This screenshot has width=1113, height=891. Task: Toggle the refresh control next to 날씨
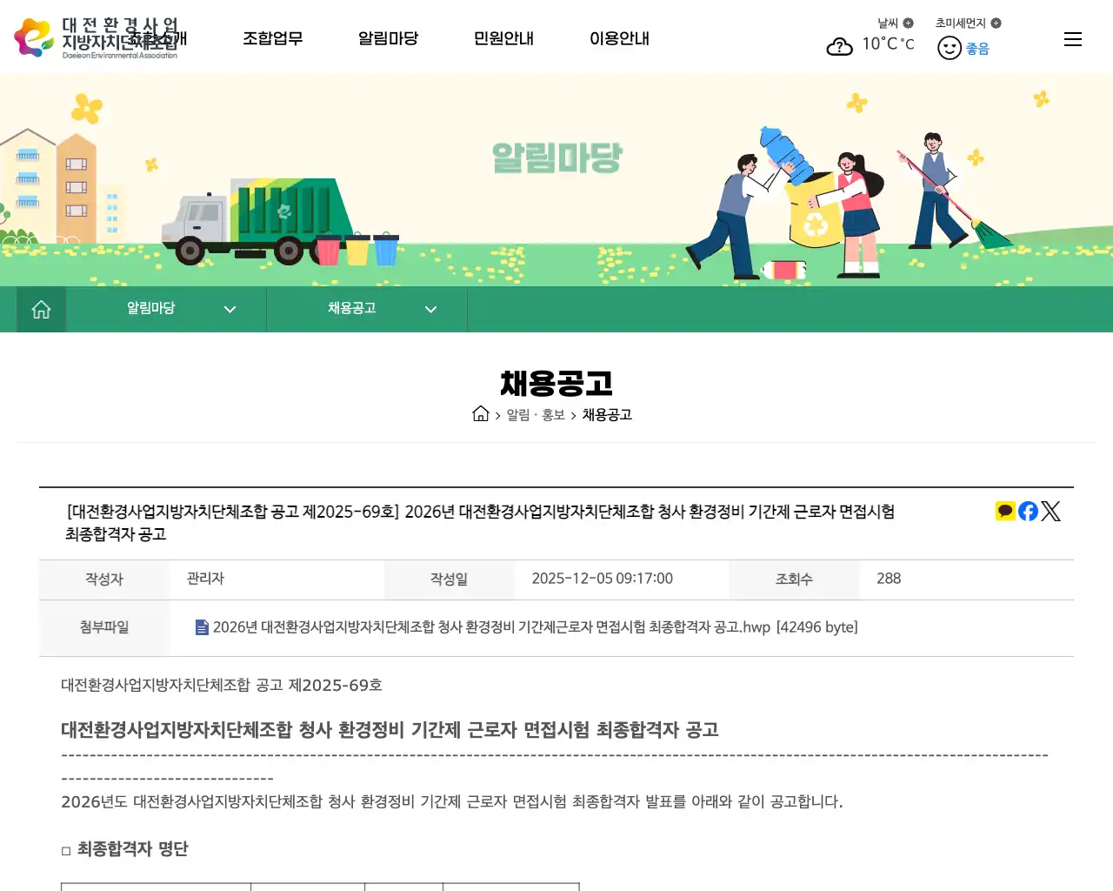[x=907, y=23]
